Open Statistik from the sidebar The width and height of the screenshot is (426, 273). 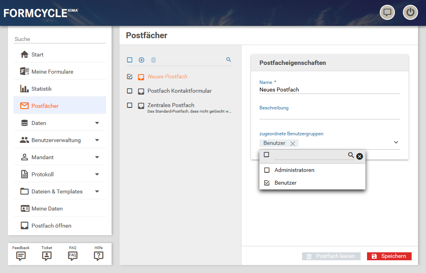coord(41,89)
